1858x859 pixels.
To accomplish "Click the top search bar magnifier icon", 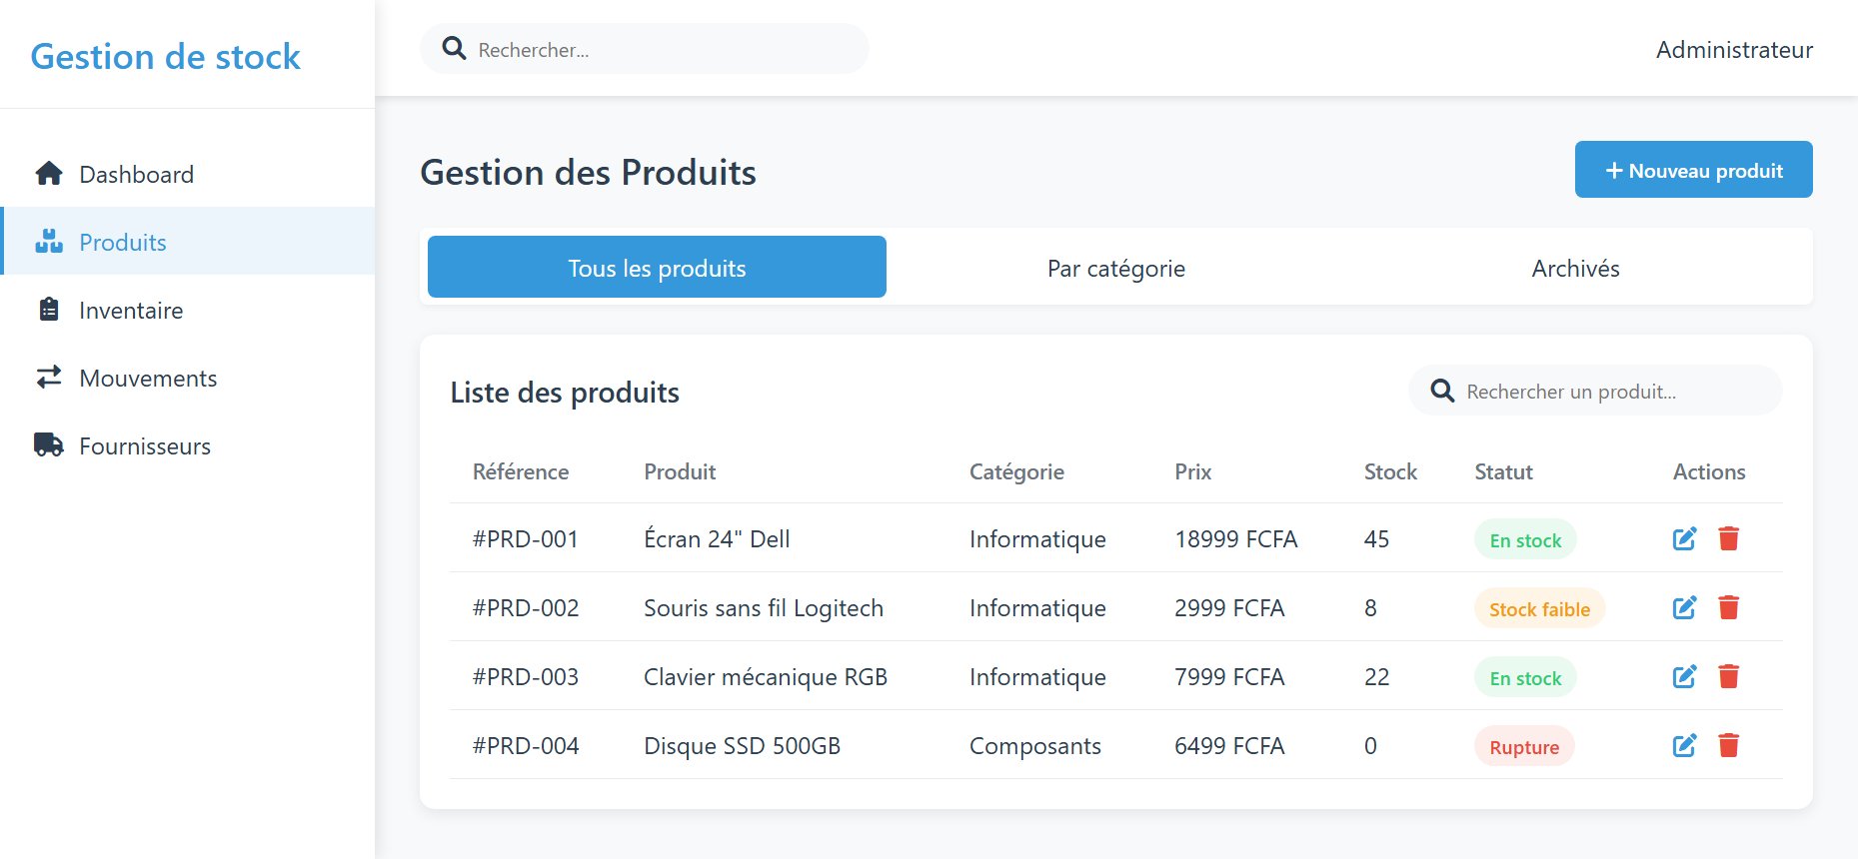I will click(454, 49).
